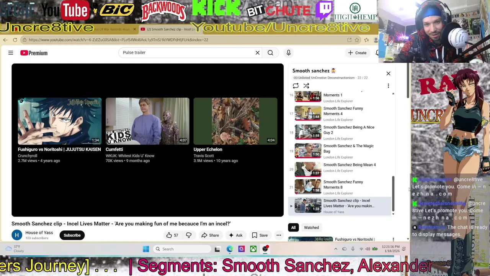This screenshot has height=276, width=490.
Task: Run search with magnifier button
Action: click(x=270, y=53)
